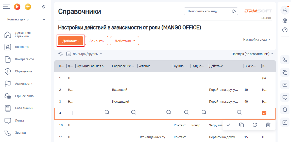Open the phone call panel on right
The width and height of the screenshot is (291, 142).
[285, 60]
